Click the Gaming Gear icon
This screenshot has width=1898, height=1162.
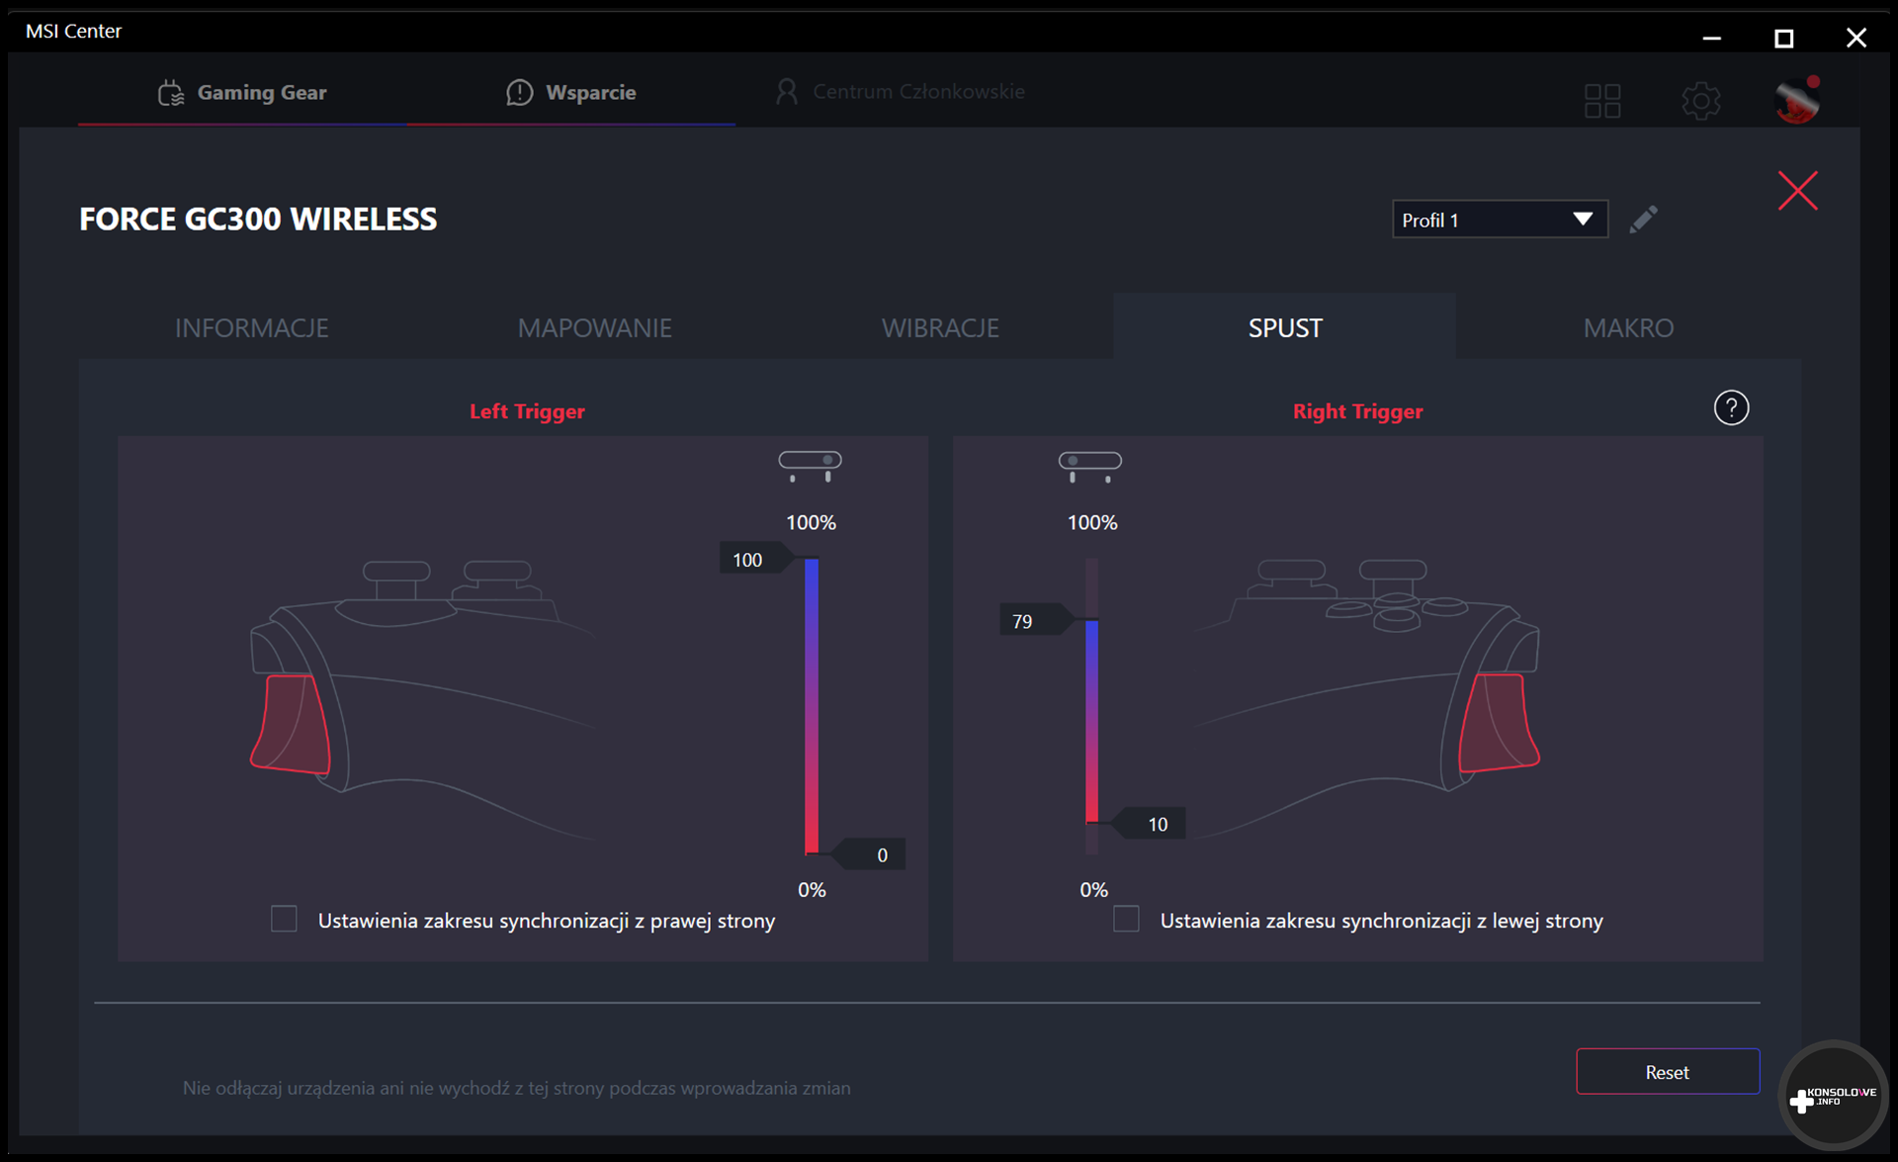point(171,93)
